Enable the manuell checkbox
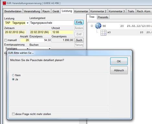Image resolution: width=152 pixels, height=124 pixels. coord(6,40)
